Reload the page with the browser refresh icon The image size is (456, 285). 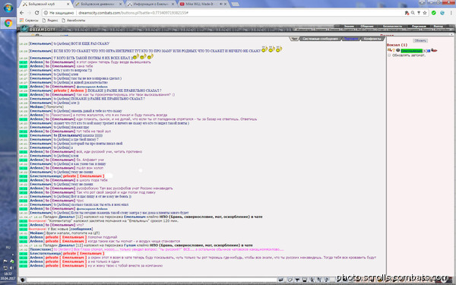tap(36, 13)
